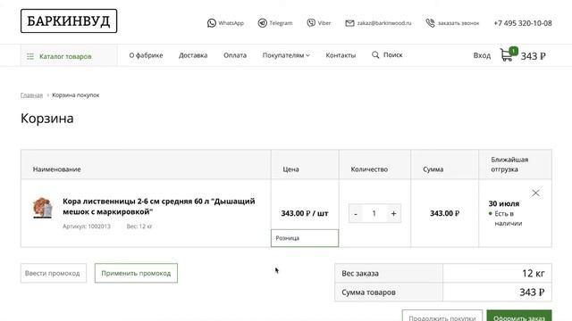Screen dimensions: 572x321
Task: Click the search magnifier icon
Action: click(375, 55)
